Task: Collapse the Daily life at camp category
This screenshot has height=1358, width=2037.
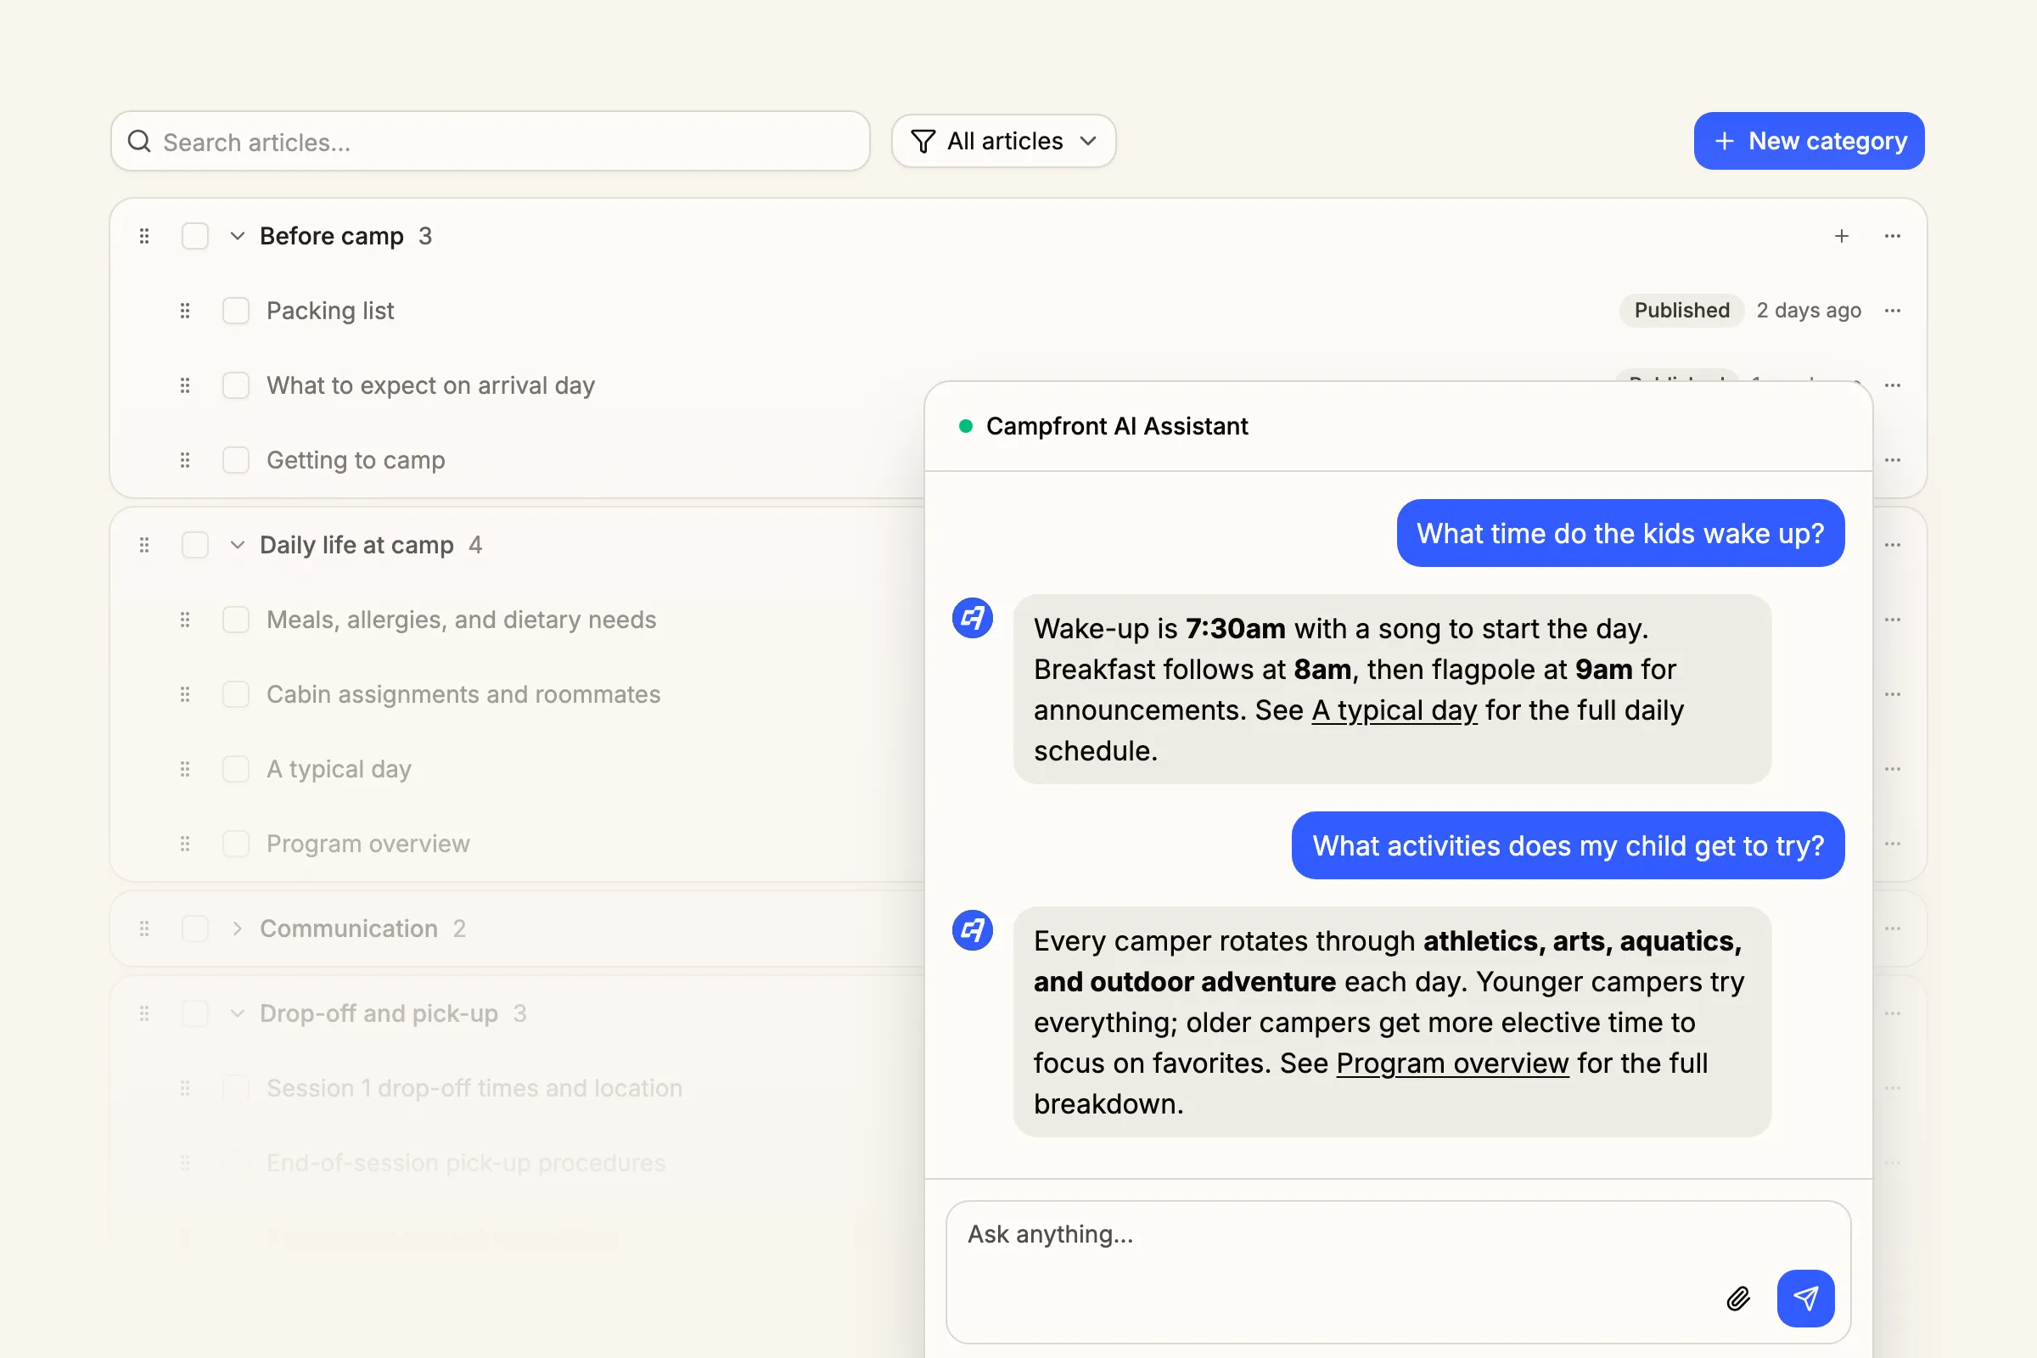Action: point(238,545)
